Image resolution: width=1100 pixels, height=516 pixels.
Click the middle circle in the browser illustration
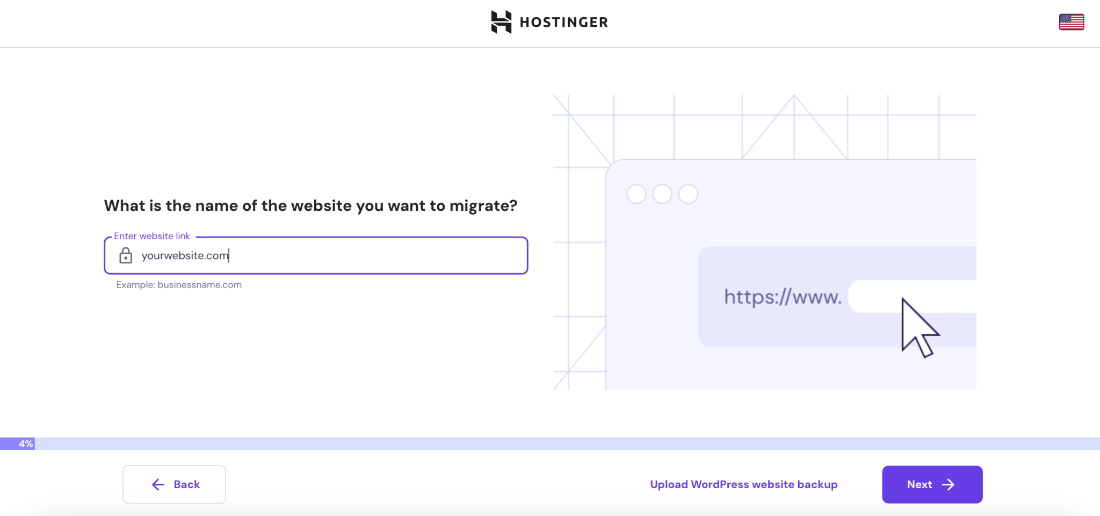pyautogui.click(x=662, y=194)
